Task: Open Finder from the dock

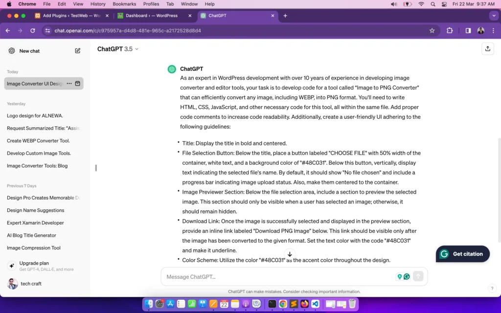Action: (149, 304)
